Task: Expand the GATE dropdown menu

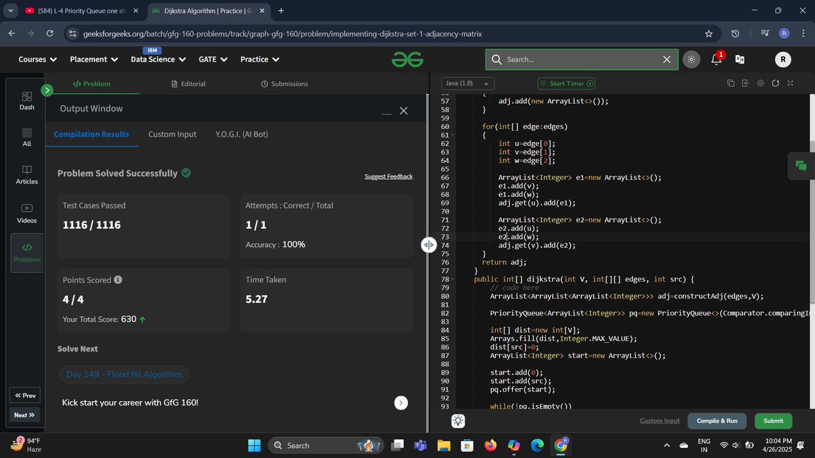Action: pos(213,60)
